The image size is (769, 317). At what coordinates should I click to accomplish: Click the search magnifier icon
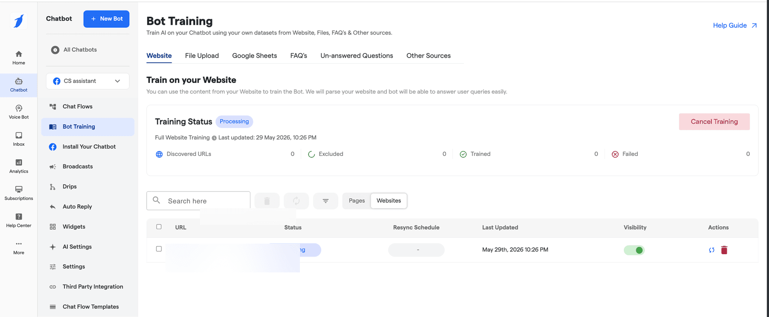pyautogui.click(x=156, y=200)
